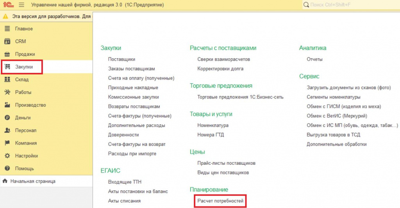
Task: Open Торговые предложения 1С:Бизнес-сеть
Action: (240, 97)
